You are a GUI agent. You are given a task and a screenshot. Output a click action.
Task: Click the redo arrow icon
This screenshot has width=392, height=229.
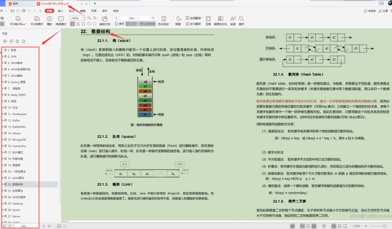point(34,11)
